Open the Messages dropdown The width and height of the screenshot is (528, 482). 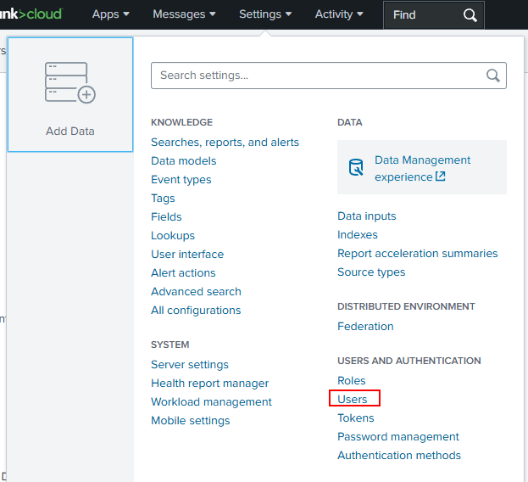coord(184,14)
